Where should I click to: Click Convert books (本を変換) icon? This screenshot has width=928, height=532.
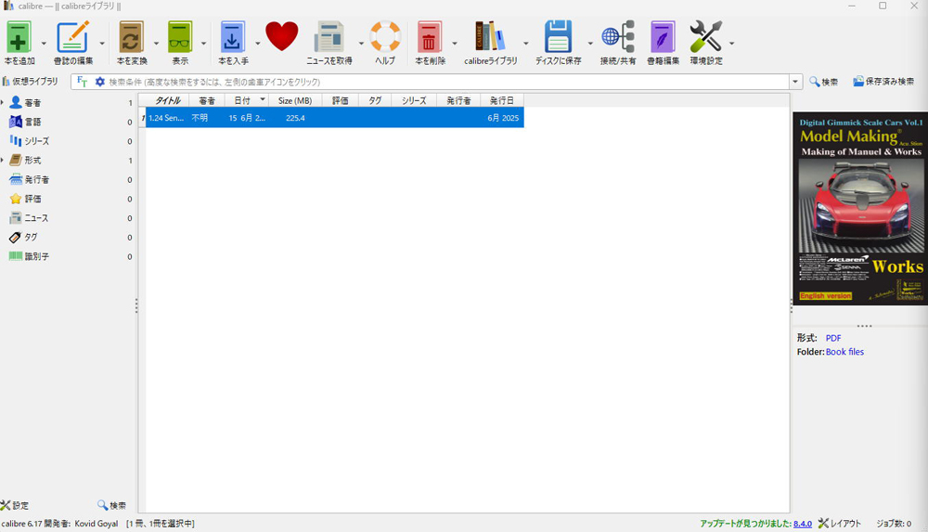click(x=131, y=38)
